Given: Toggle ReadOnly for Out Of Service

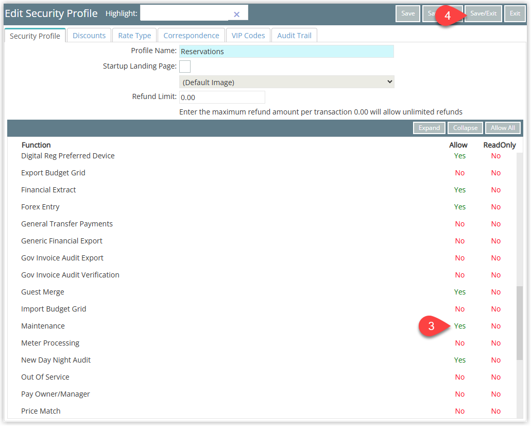Looking at the screenshot, I should 496,377.
